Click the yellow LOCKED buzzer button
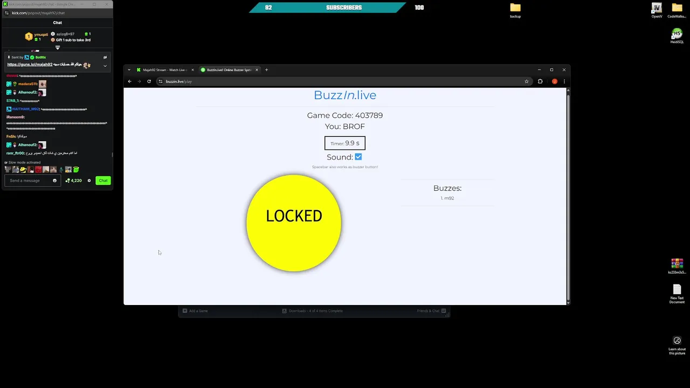The height and width of the screenshot is (388, 690). pyautogui.click(x=294, y=223)
